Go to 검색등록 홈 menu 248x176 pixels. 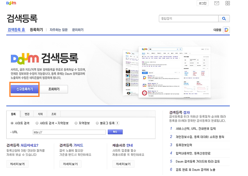click(x=17, y=29)
